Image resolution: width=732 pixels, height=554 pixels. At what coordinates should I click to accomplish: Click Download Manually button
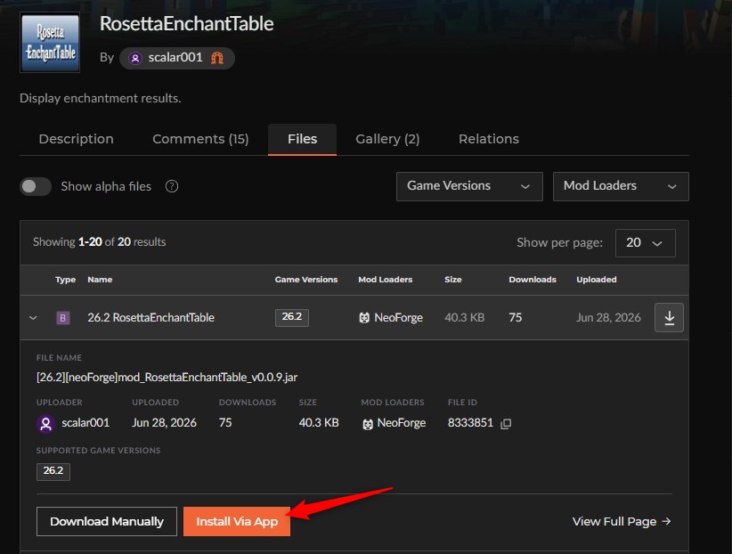click(x=107, y=521)
